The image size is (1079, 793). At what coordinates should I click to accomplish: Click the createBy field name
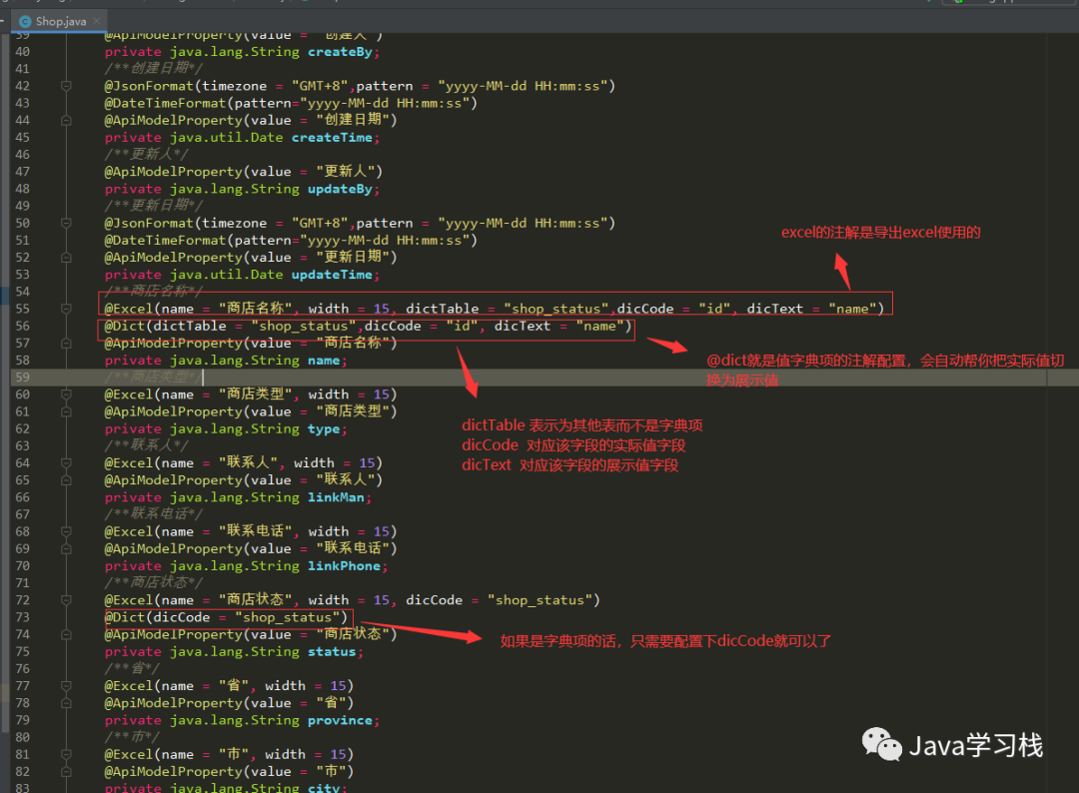340,52
